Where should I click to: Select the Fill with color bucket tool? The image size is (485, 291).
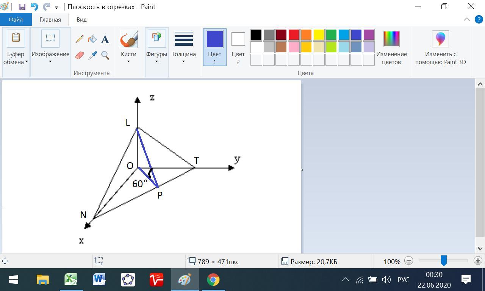point(92,39)
